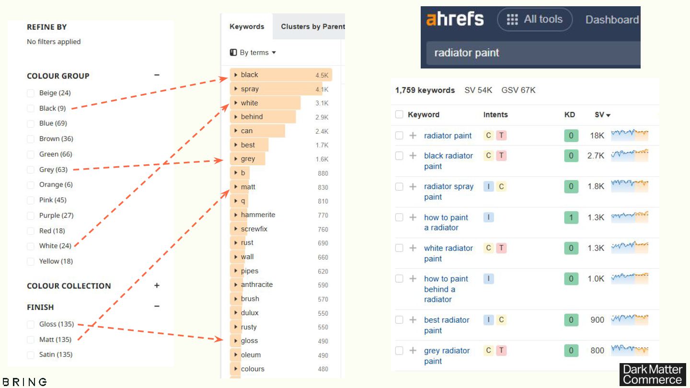Expand the 'spray' term group arrow
Viewport: 690px width, 388px height.
[236, 89]
